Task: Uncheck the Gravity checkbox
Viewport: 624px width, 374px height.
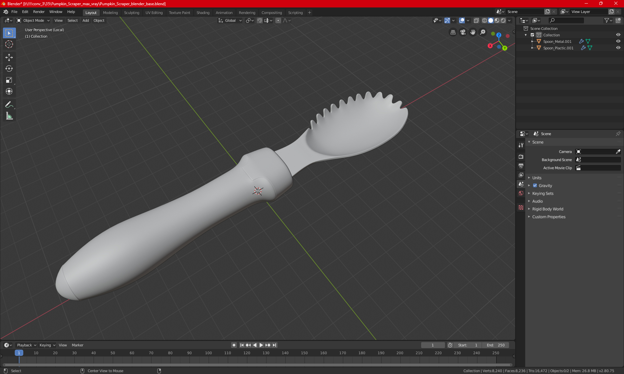Action: (535, 186)
